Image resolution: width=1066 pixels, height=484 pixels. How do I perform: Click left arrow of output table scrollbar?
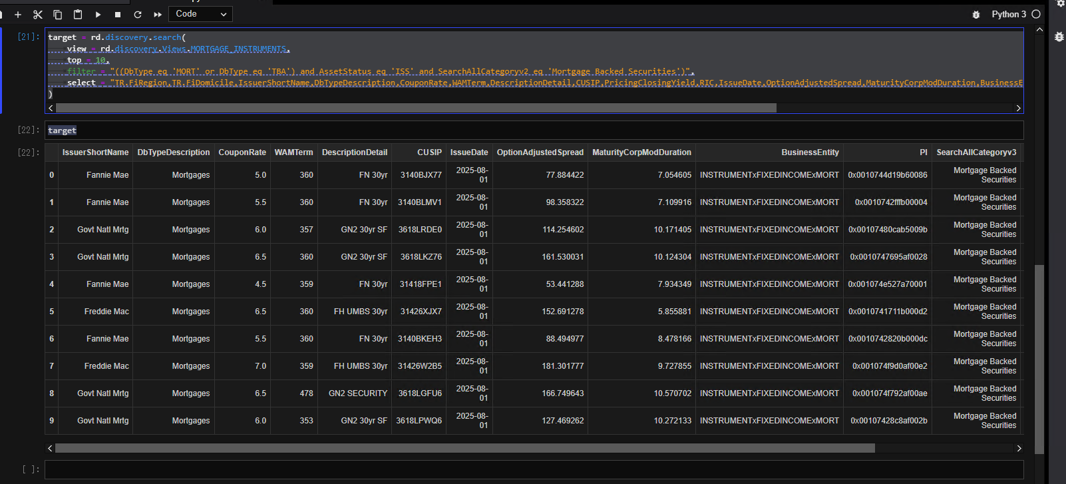click(x=50, y=448)
